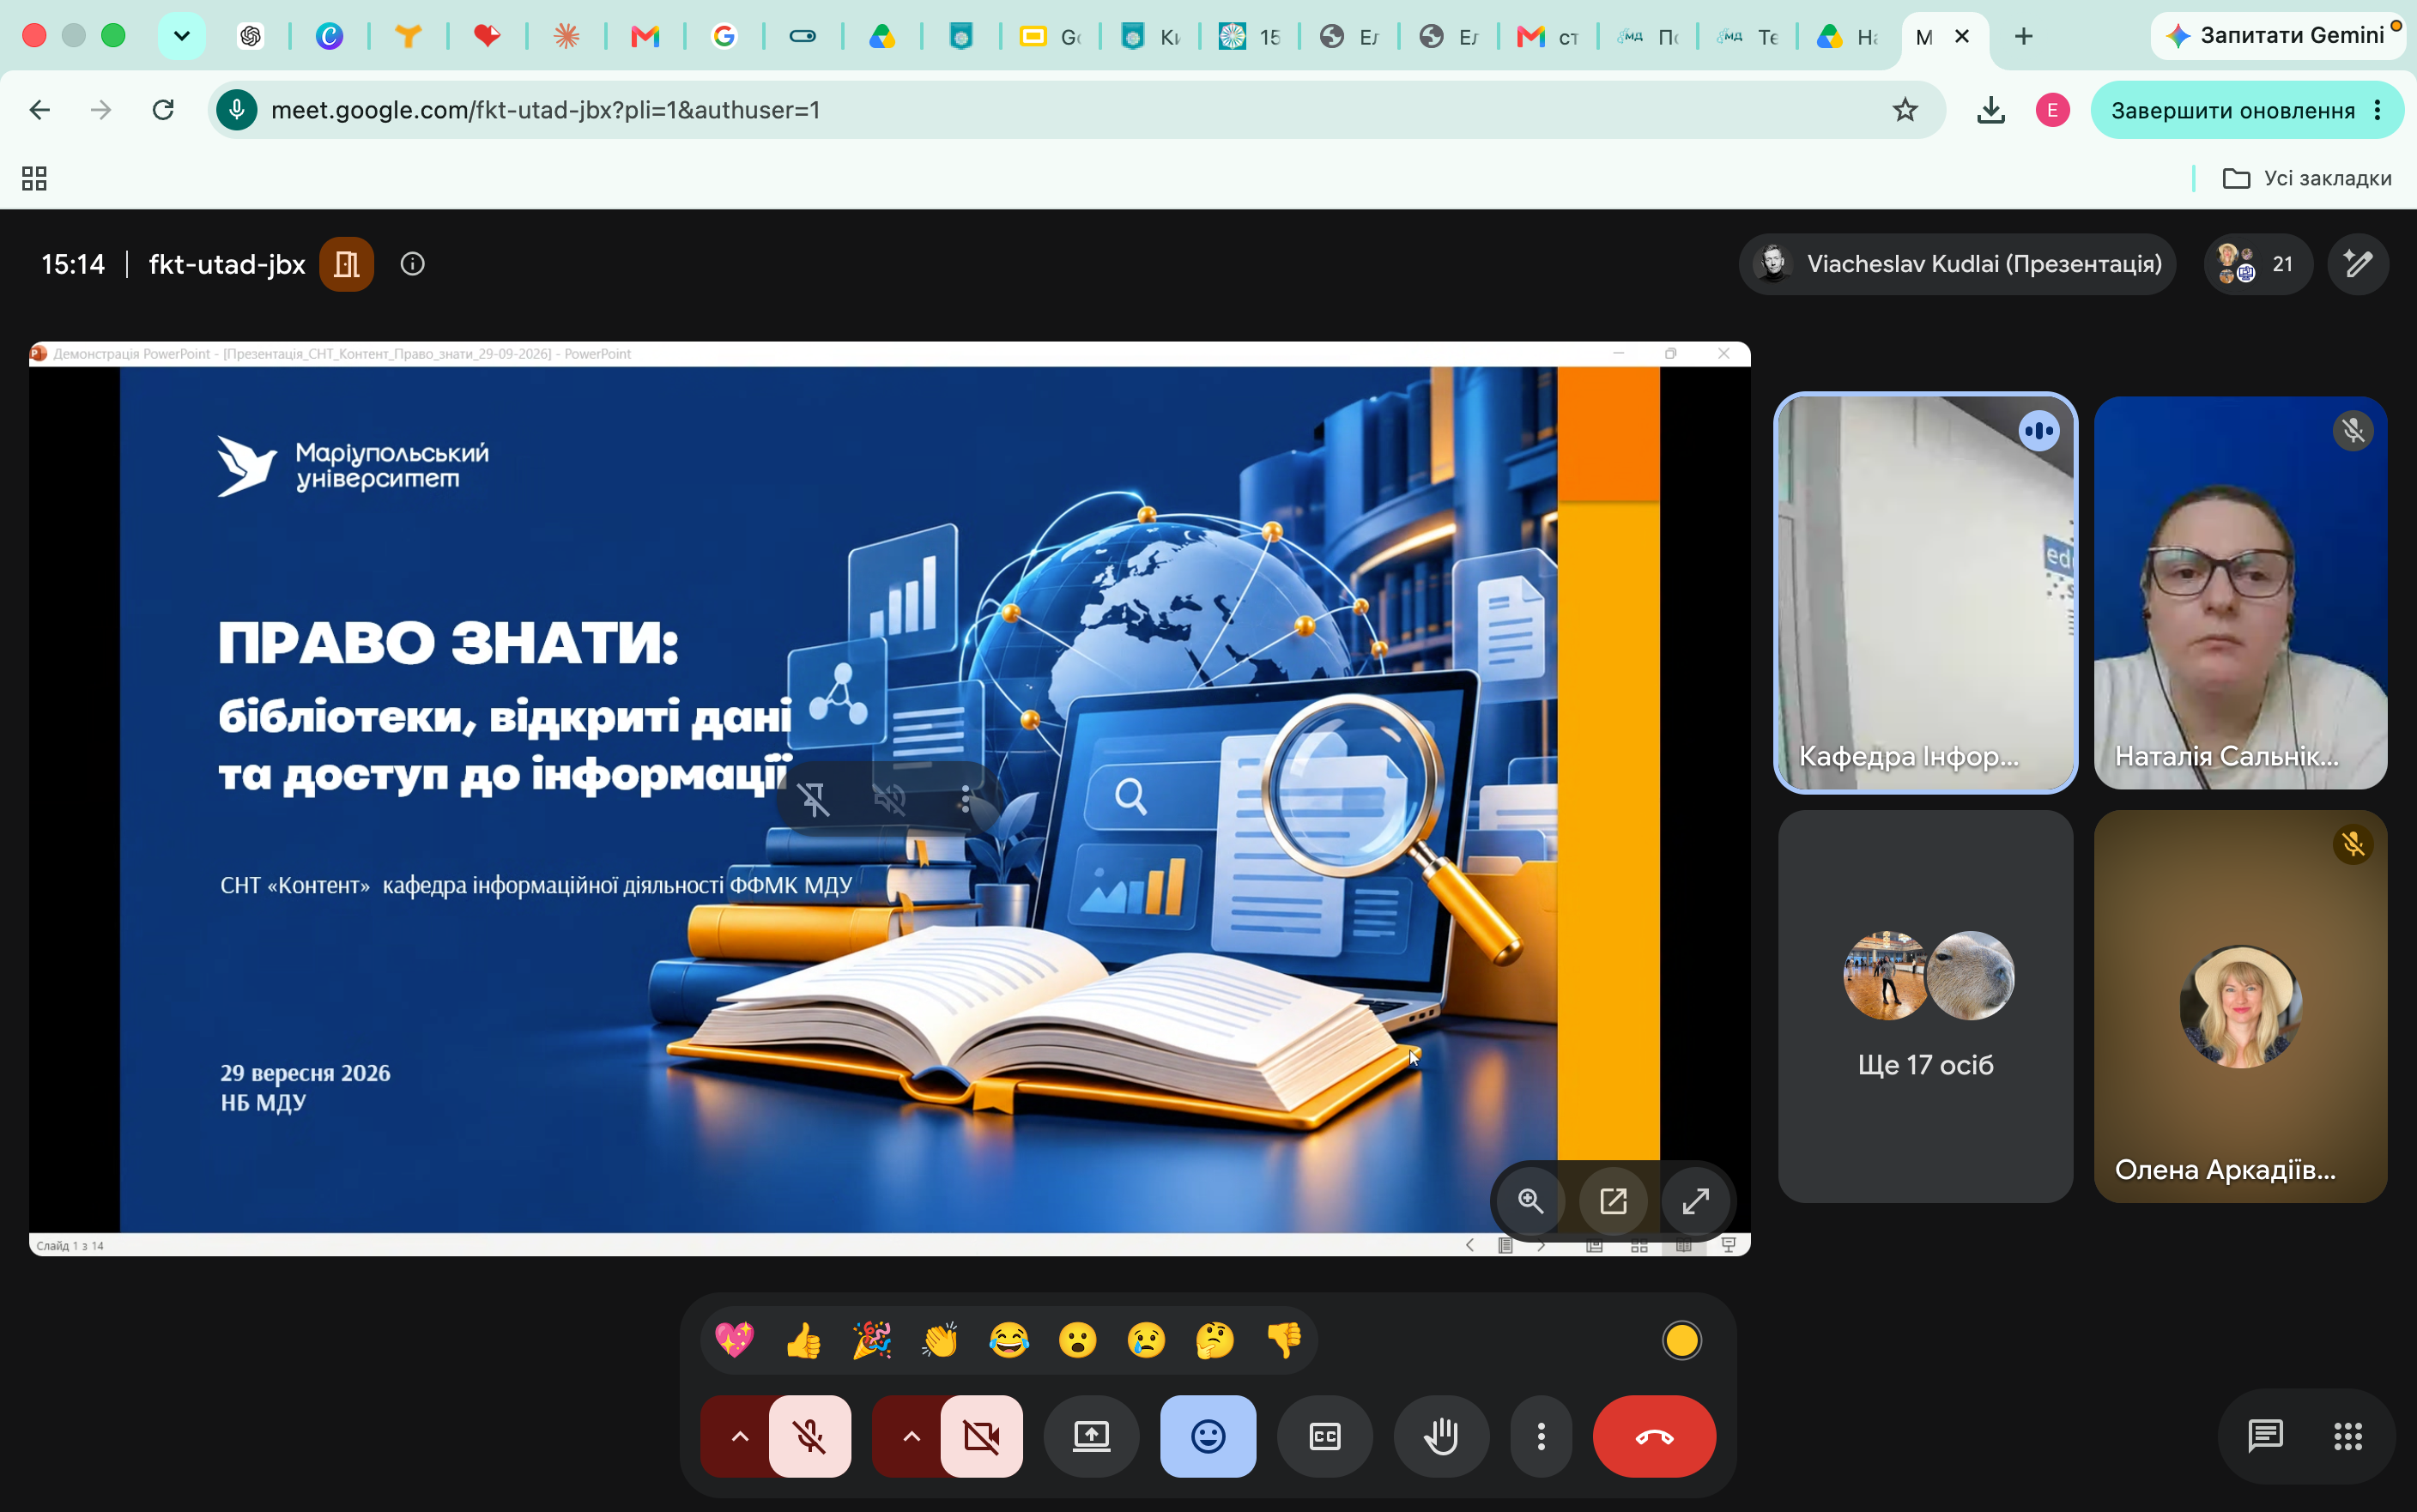Expand audio settings chevron beside the microphone
2417x1512 pixels.
coord(739,1437)
